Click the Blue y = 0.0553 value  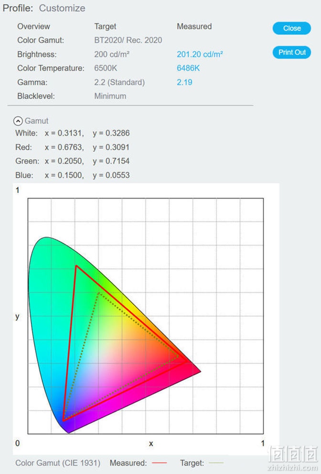(111, 176)
